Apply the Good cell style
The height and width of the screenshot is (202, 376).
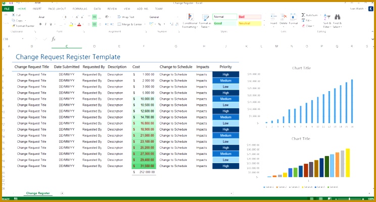point(225,23)
